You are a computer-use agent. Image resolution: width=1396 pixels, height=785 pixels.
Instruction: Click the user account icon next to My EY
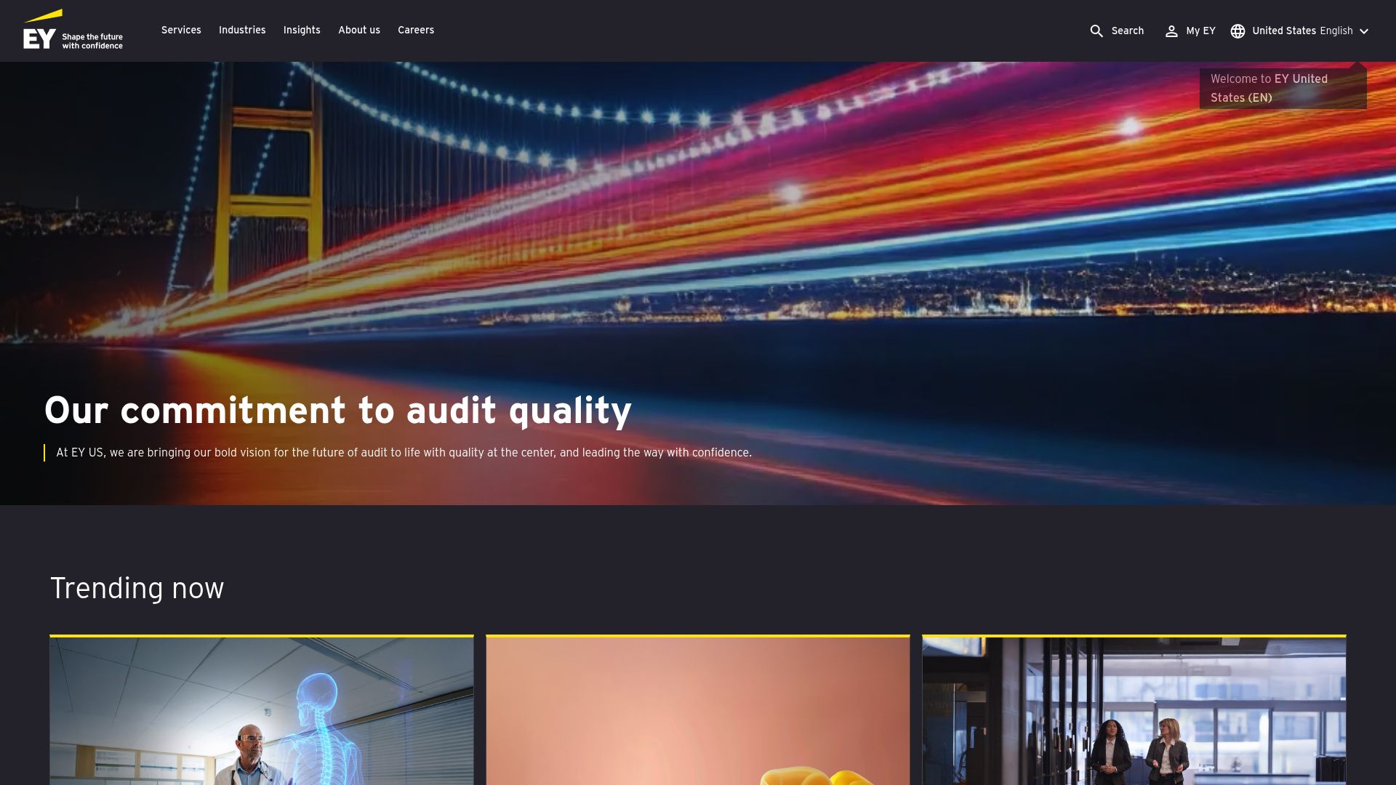point(1171,31)
